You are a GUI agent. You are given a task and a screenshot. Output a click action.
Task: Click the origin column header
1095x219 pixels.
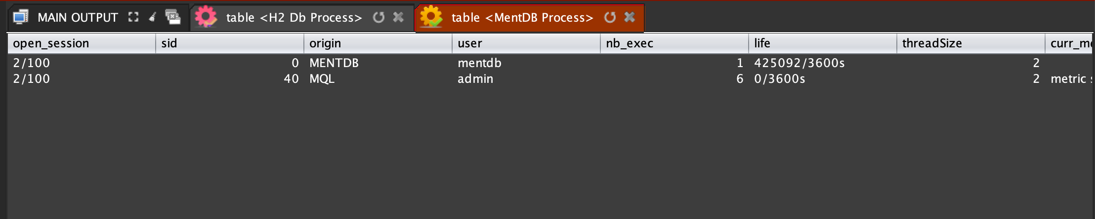coord(378,43)
